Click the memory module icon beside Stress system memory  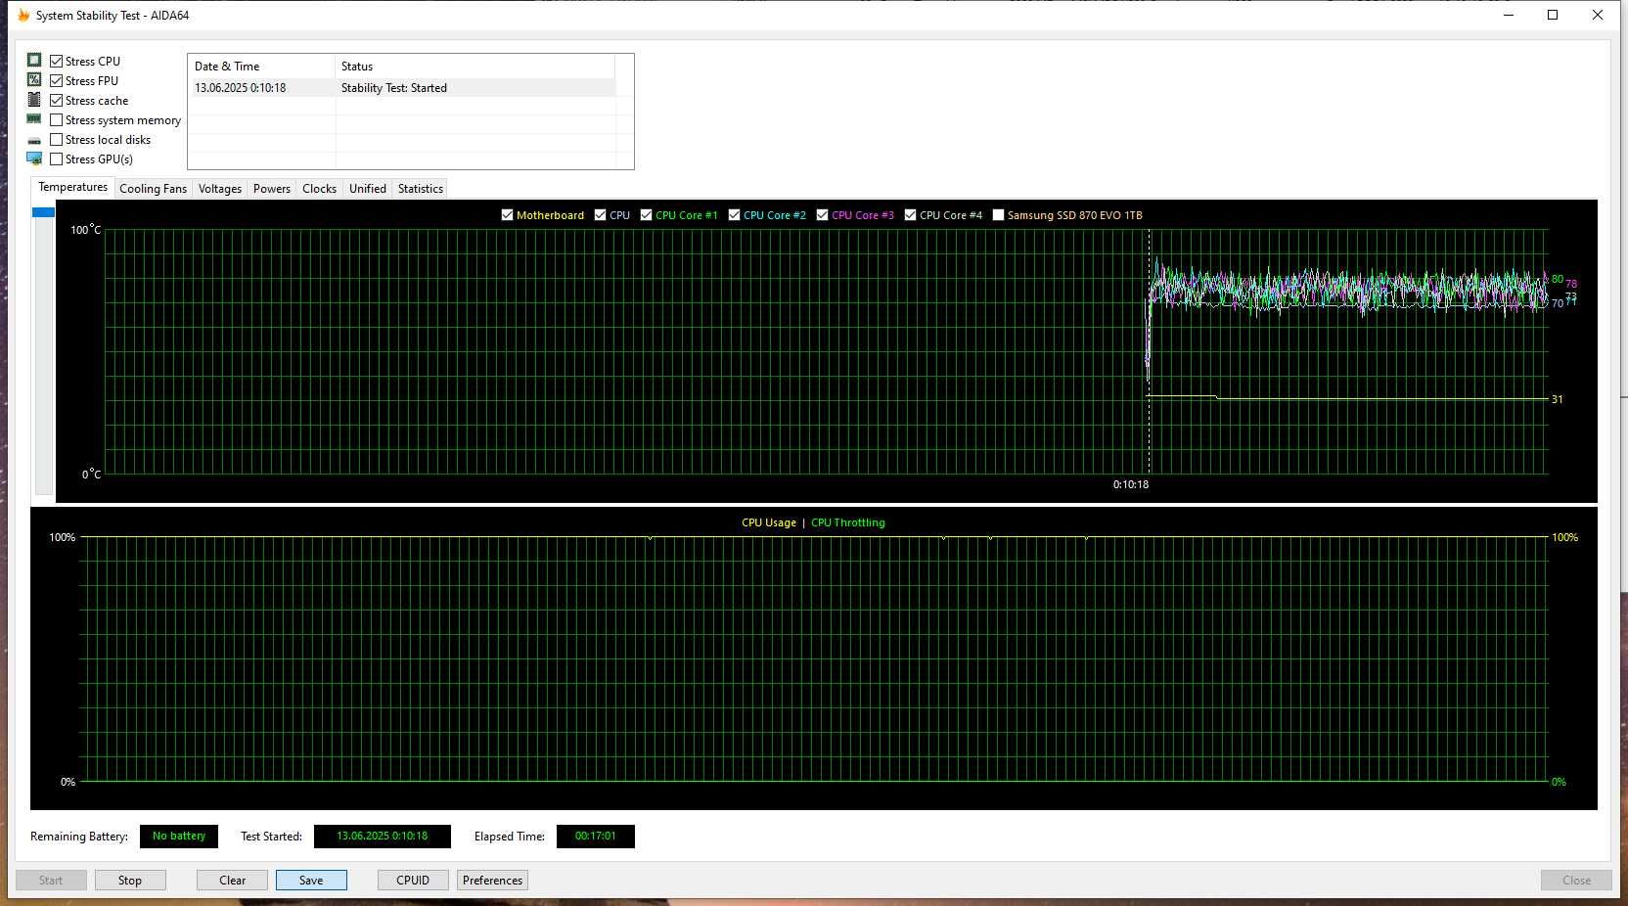[34, 119]
